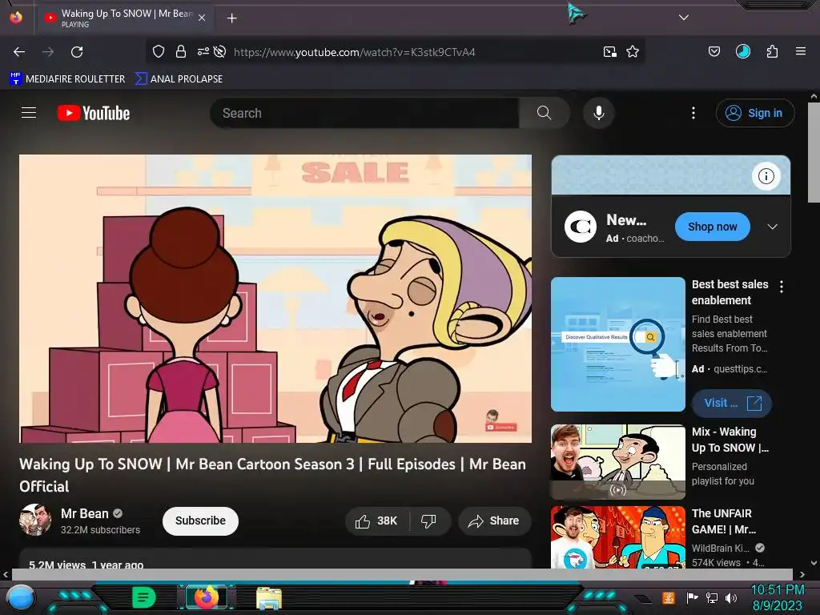Screen dimensions: 820x615
Task: Open MEDIAFIRE ROULETTER bookmark
Action: (x=67, y=78)
